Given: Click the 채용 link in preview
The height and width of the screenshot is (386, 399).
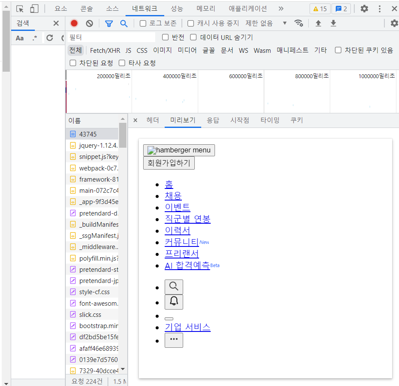Looking at the screenshot, I should click(x=173, y=196).
